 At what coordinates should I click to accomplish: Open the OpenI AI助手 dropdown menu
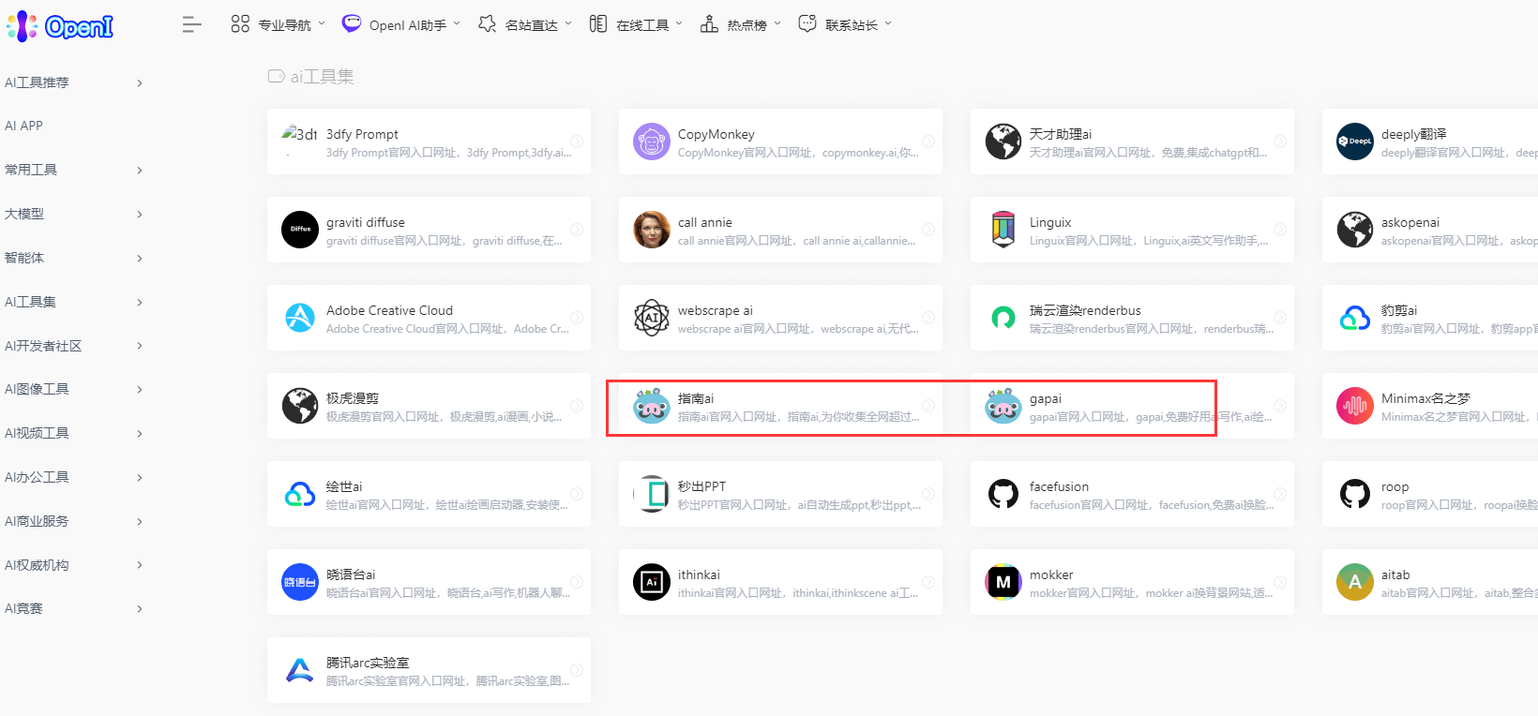(401, 24)
